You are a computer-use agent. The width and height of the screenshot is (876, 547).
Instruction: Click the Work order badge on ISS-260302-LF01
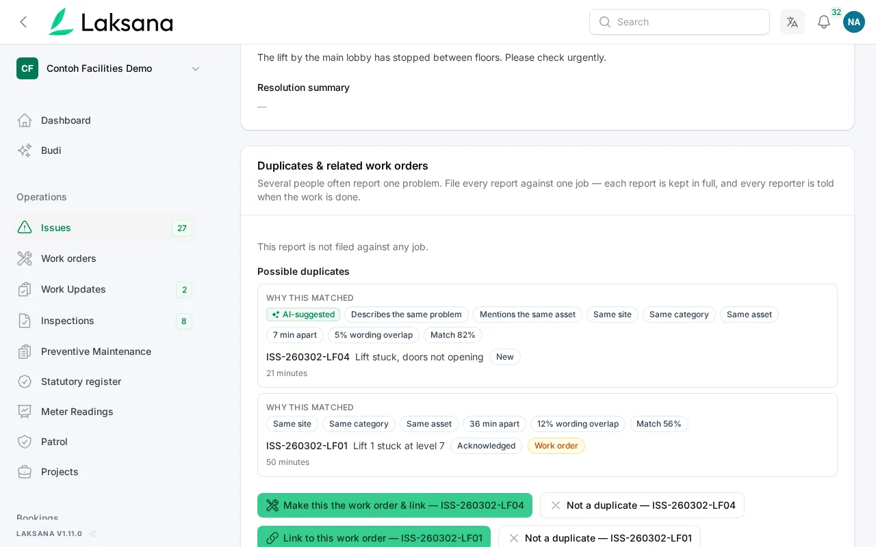pyautogui.click(x=556, y=446)
